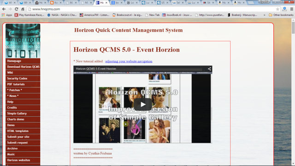Open Security Codex in the sidebar

pyautogui.click(x=23, y=79)
